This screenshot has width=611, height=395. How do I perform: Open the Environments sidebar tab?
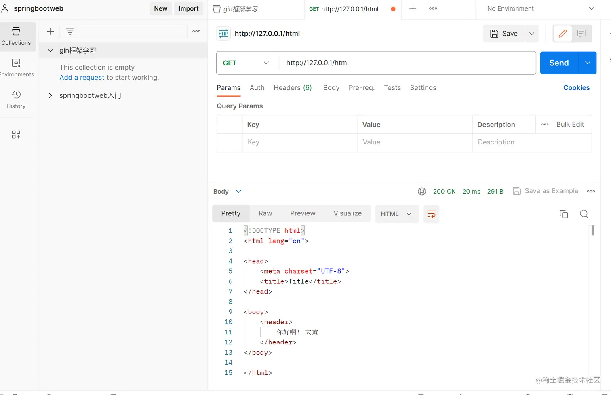click(x=16, y=68)
